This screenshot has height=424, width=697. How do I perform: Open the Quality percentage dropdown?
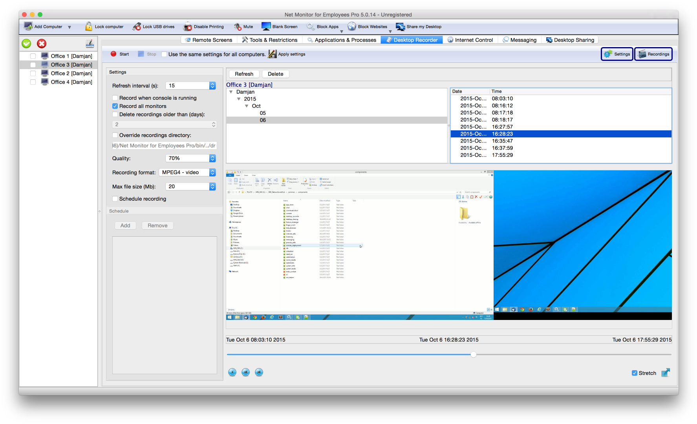point(212,158)
